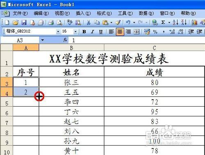Select row 5 header
Viewport: 205px width, 155px height.
coord(7,102)
